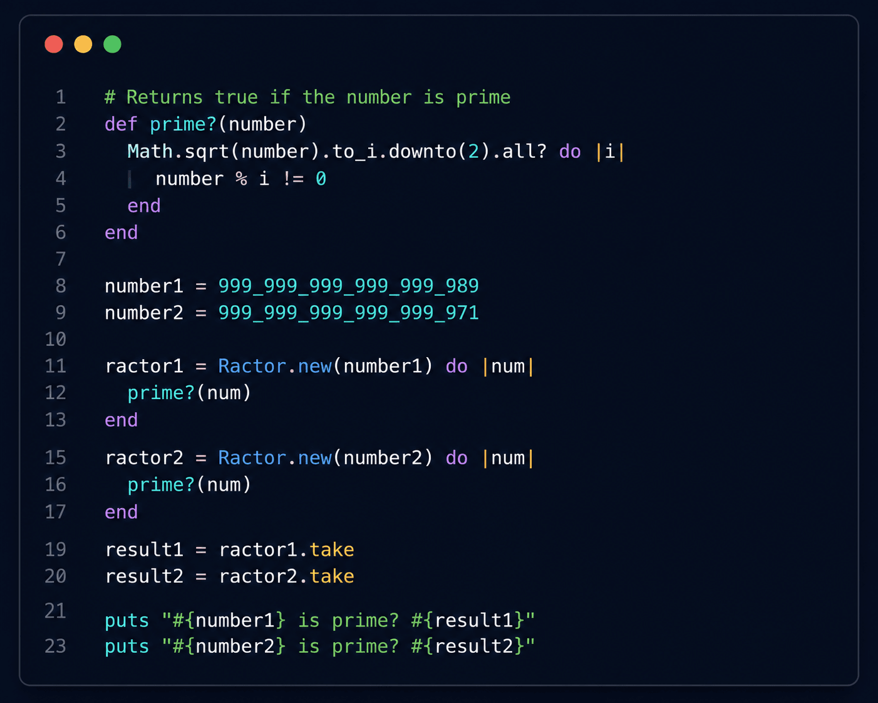Click the comment 'Returns true if the number is prime'
The width and height of the screenshot is (878, 703).
[318, 97]
